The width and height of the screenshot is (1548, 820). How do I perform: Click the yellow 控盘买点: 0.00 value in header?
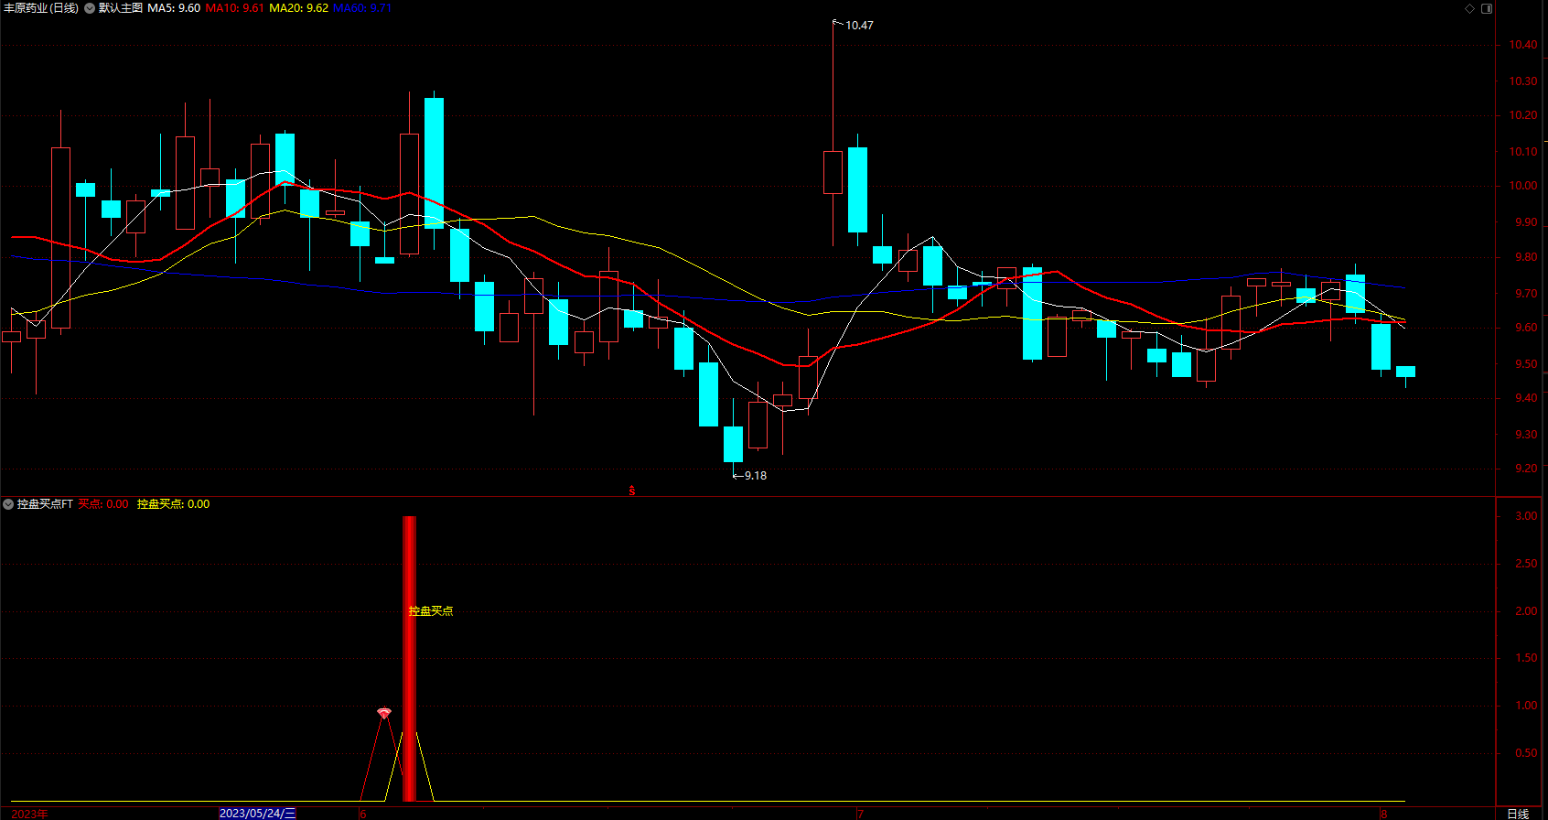[173, 504]
